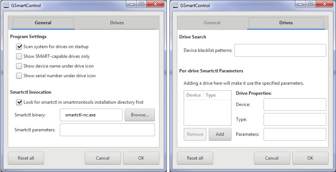
Task: Close the right GSmartControl window
Action: (325, 4)
